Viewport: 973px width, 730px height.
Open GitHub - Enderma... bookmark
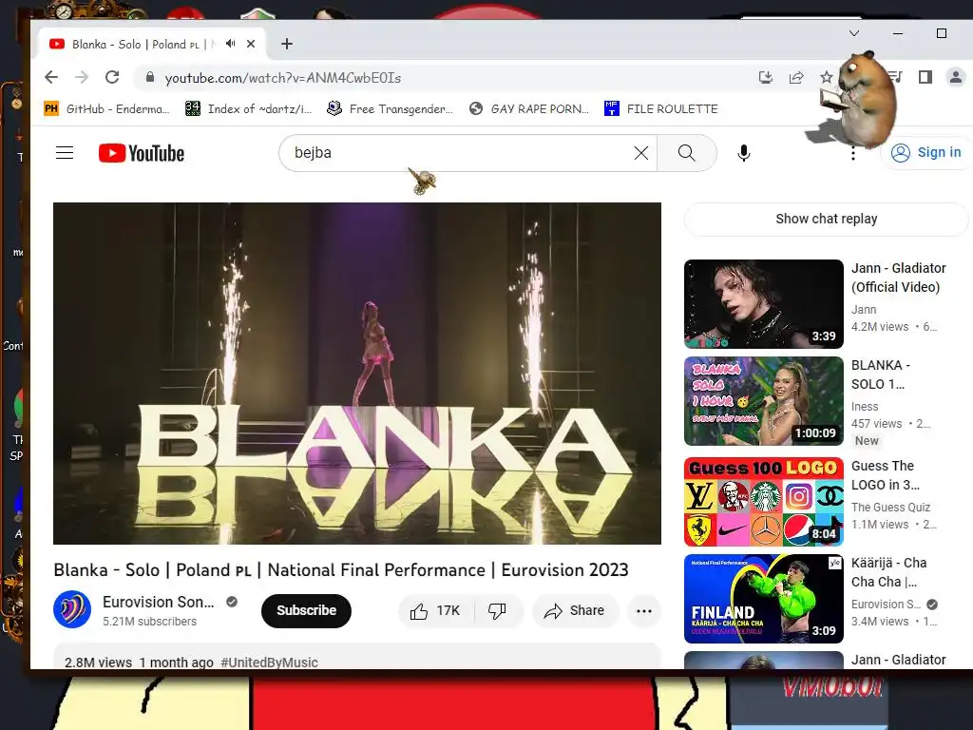(106, 108)
